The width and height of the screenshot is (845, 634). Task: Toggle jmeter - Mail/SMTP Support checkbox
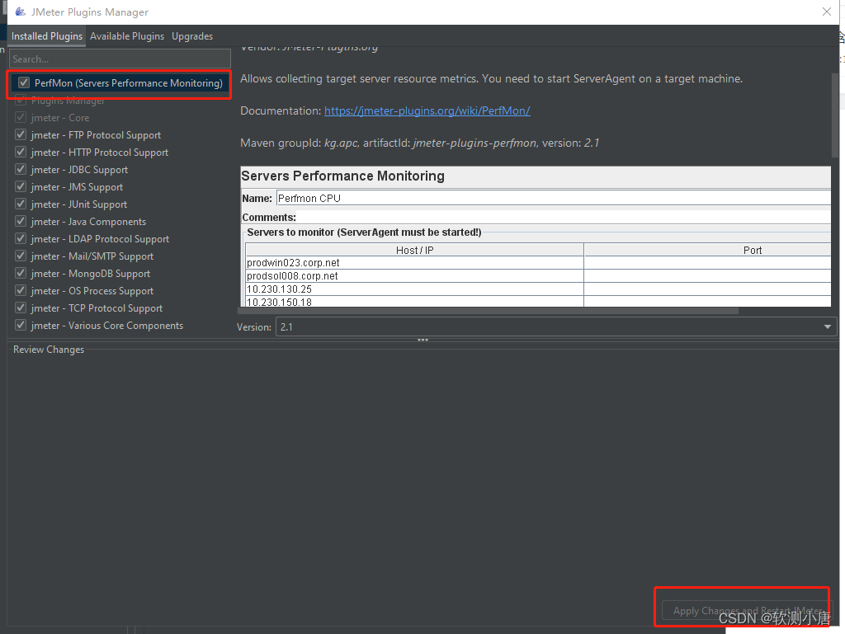point(21,256)
